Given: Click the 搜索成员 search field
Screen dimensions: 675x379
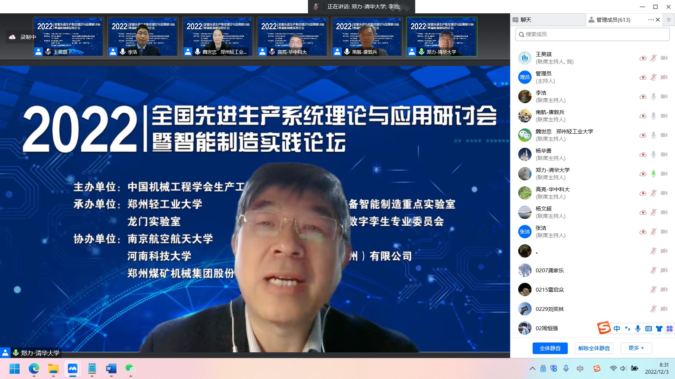Looking at the screenshot, I should point(592,34).
